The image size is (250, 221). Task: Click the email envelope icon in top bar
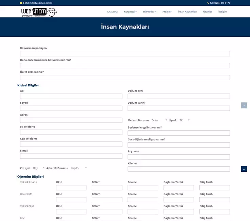coord(21,3)
